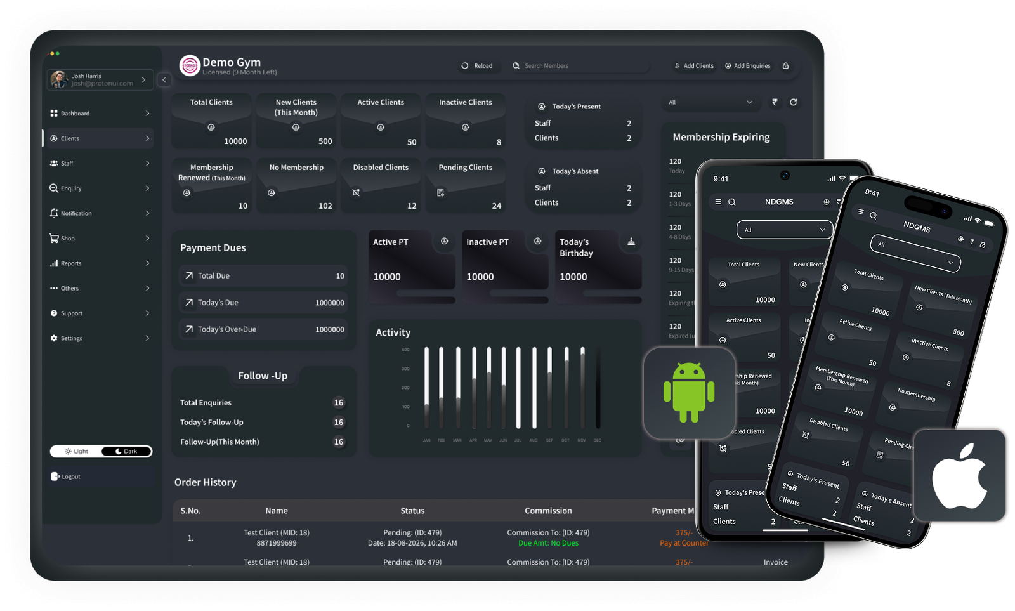Open the All filter dropdown
This screenshot has width=1015, height=611.
click(710, 102)
